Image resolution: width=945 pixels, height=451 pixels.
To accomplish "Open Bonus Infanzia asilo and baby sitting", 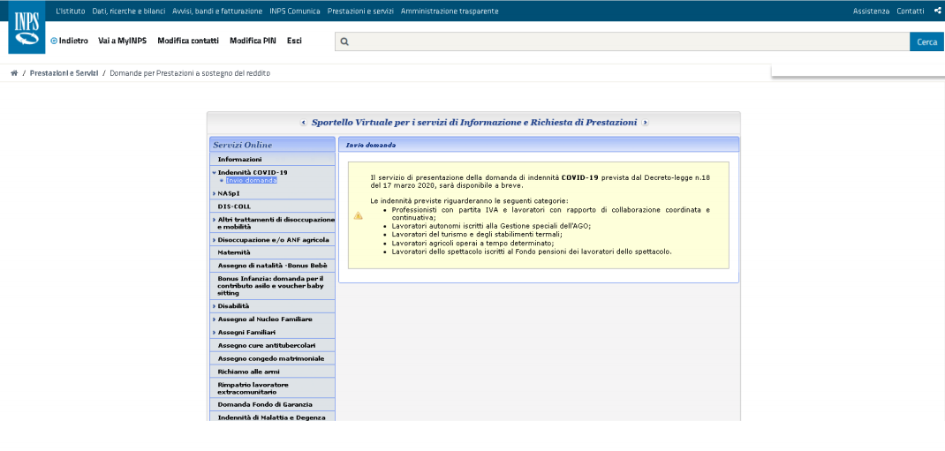I will coord(272,286).
